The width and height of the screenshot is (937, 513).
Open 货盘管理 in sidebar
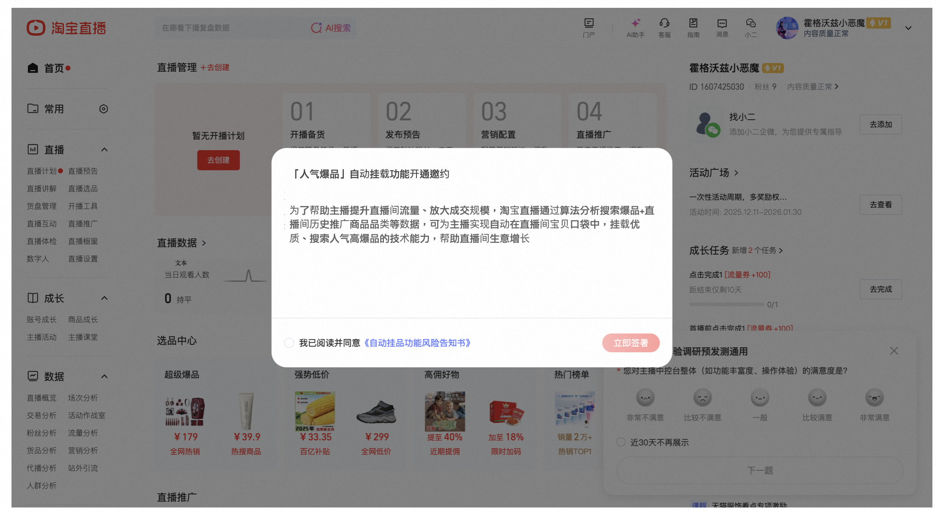click(41, 206)
